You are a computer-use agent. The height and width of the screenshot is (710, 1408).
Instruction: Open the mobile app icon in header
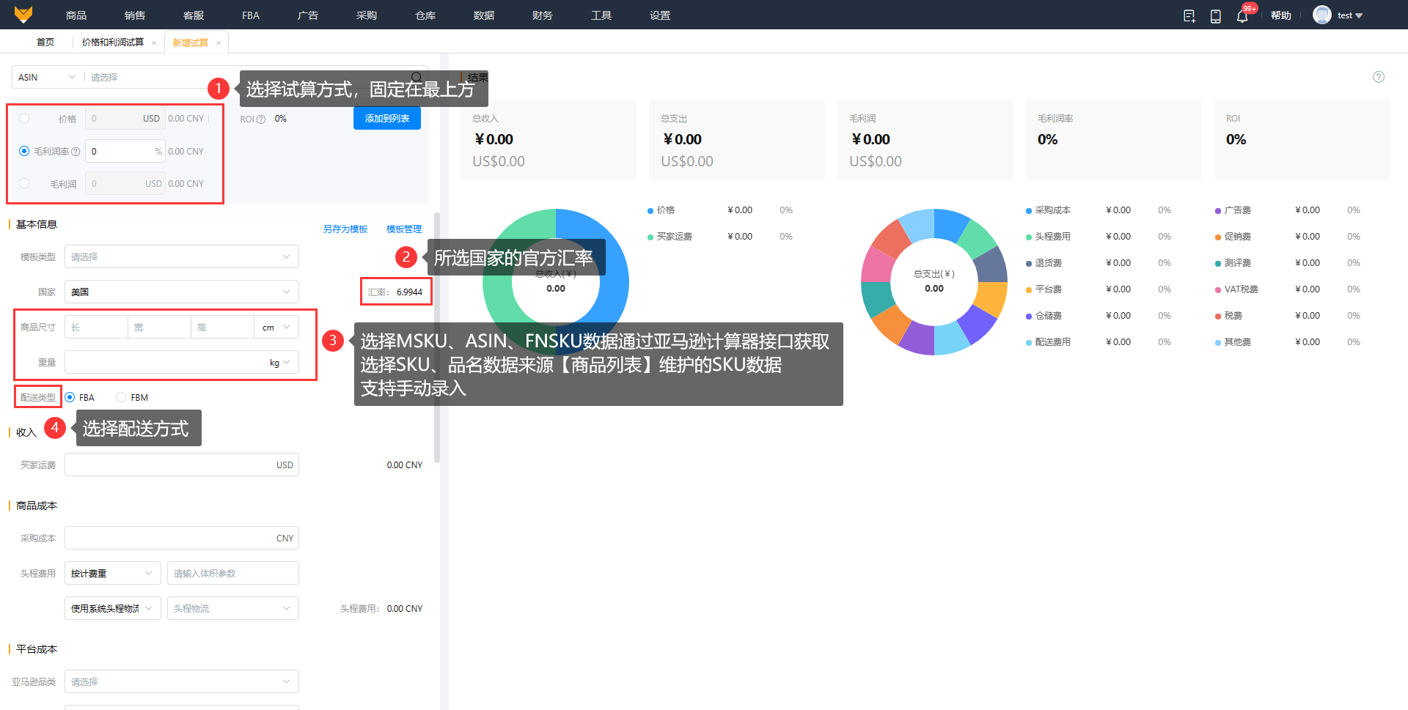tap(1216, 15)
